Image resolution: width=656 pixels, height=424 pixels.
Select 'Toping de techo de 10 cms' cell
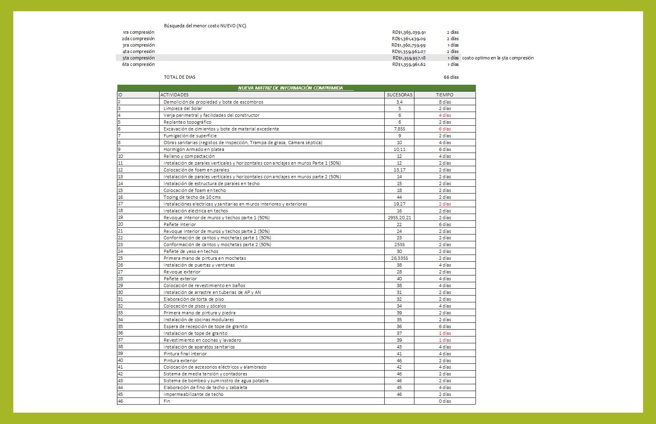coord(272,197)
